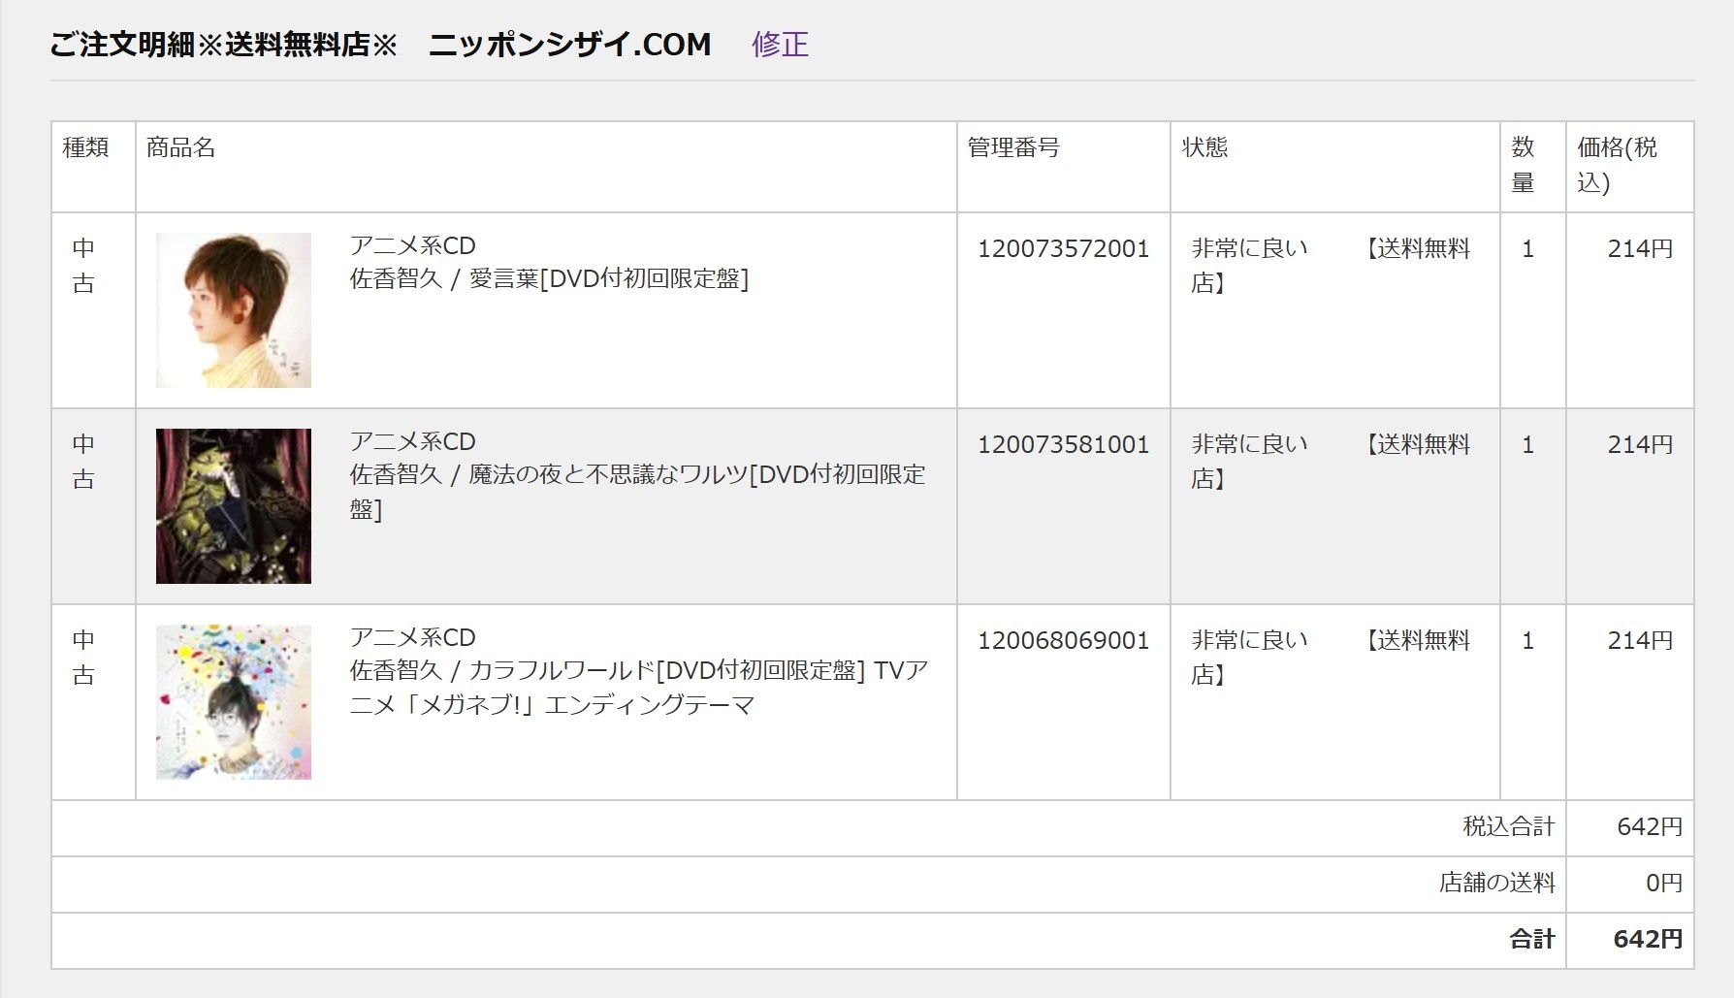Click 214円 price in the 愛言葉 row

point(1640,249)
